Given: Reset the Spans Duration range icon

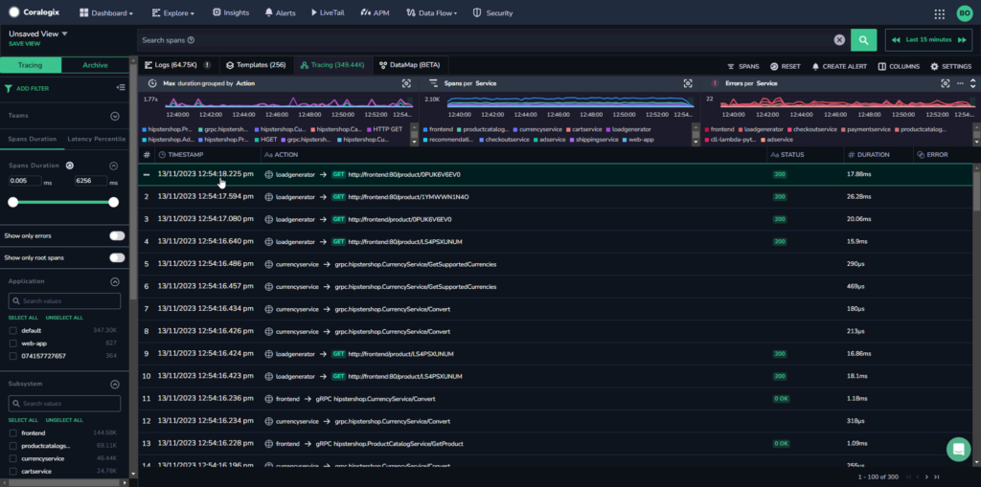Looking at the screenshot, I should [69, 166].
